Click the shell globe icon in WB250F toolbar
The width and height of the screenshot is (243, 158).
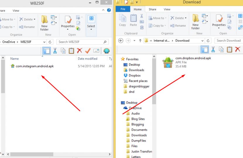pyautogui.click(x=107, y=51)
